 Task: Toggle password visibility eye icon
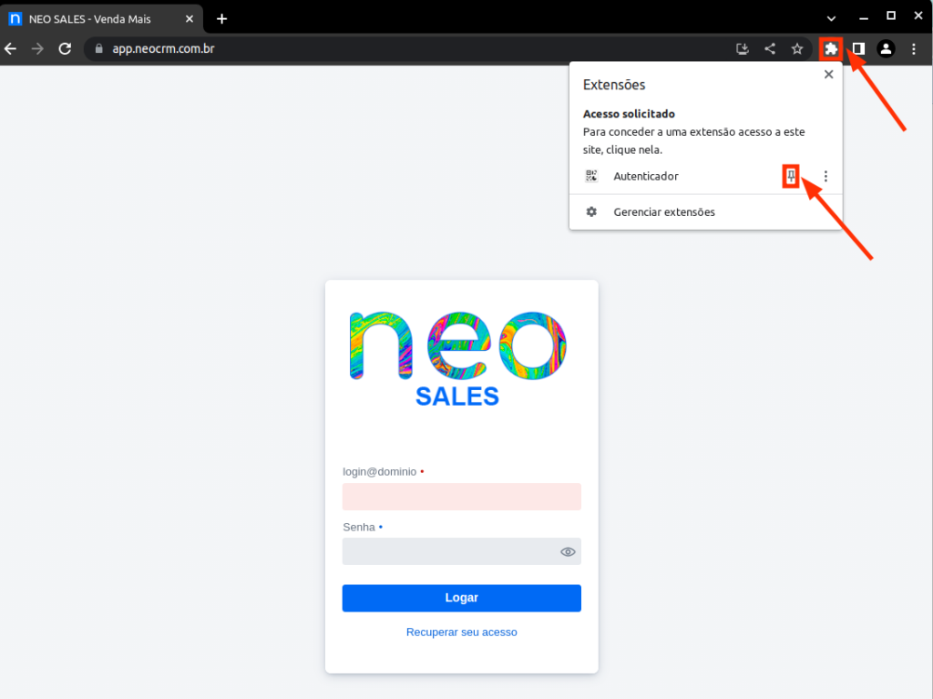pyautogui.click(x=568, y=551)
